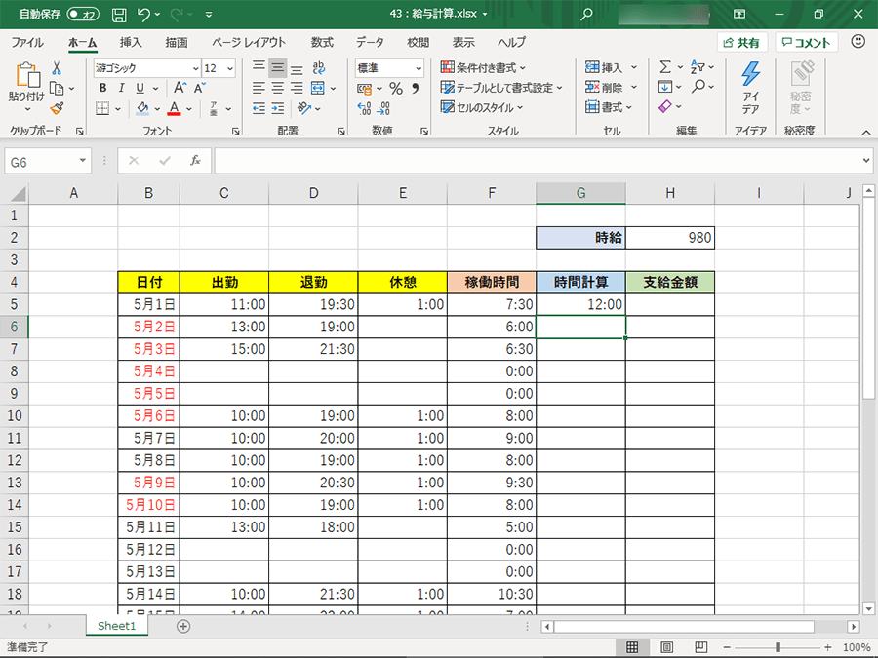
Task: Click the wrap text icon
Action: 317,67
